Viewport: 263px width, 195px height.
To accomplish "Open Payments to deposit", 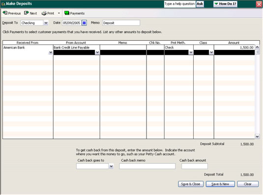I will coord(74,13).
